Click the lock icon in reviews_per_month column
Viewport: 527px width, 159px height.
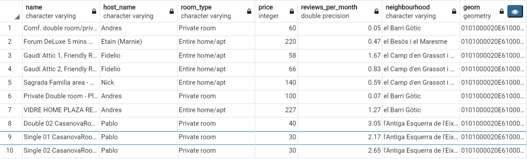376,12
